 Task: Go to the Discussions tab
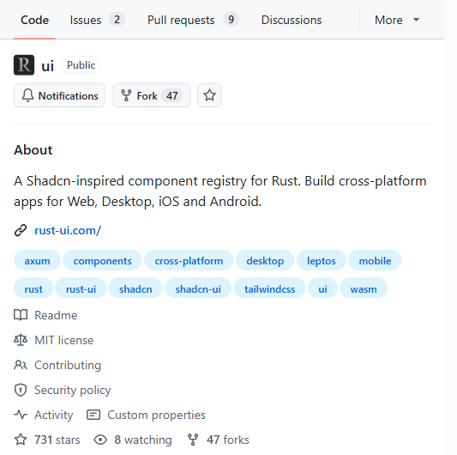[292, 20]
